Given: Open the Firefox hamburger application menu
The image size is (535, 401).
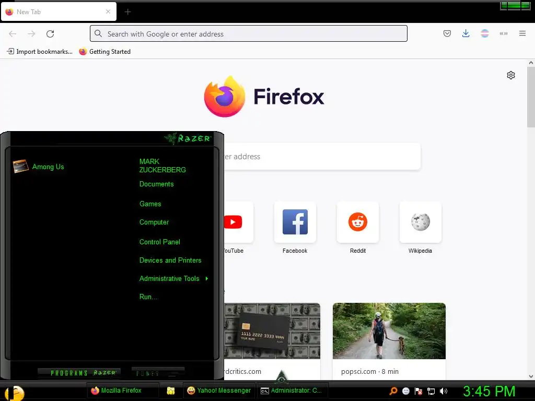Looking at the screenshot, I should [522, 33].
